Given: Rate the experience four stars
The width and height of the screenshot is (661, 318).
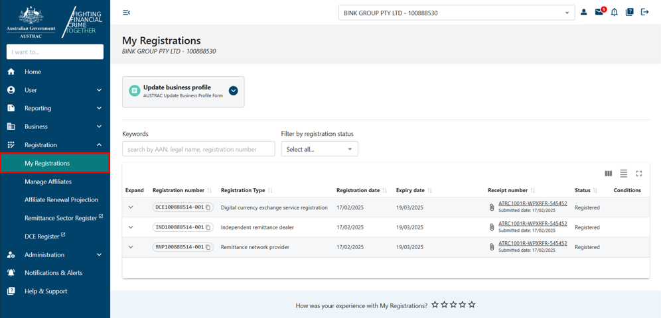Looking at the screenshot, I should [x=463, y=305].
